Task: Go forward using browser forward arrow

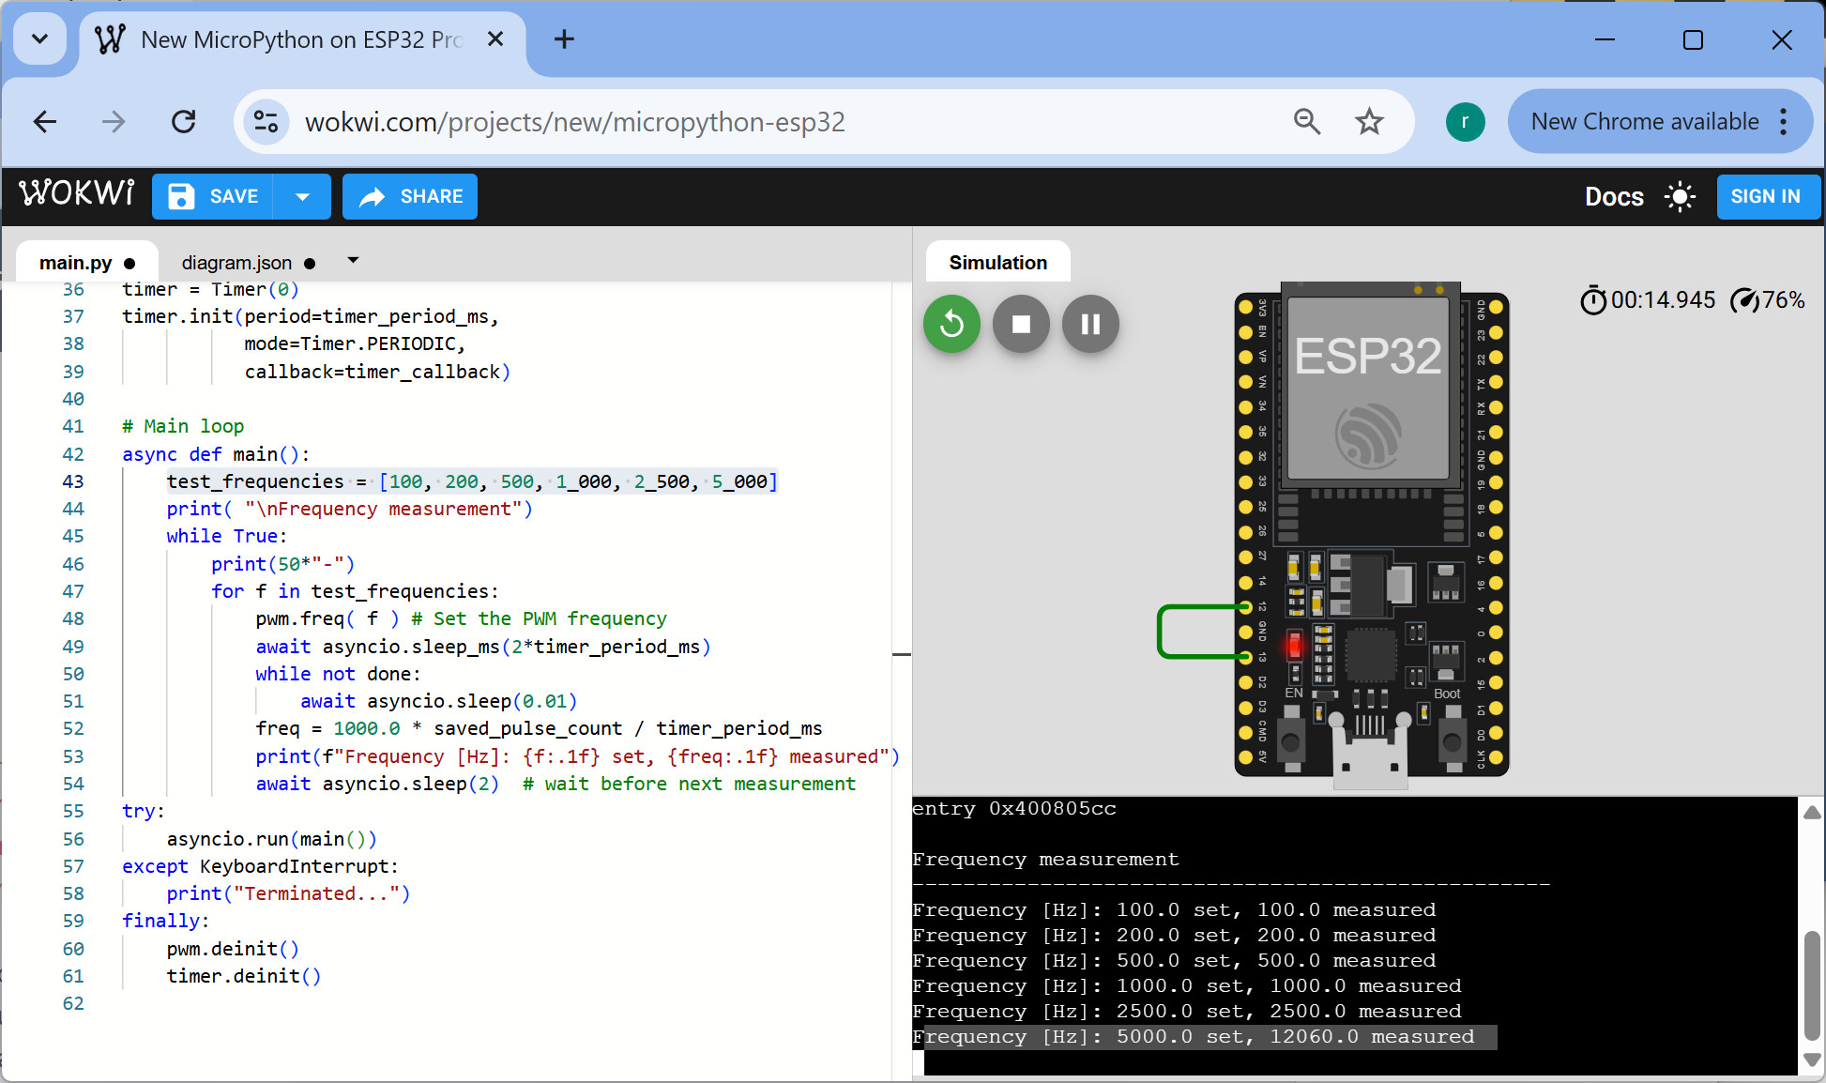Action: click(x=114, y=122)
